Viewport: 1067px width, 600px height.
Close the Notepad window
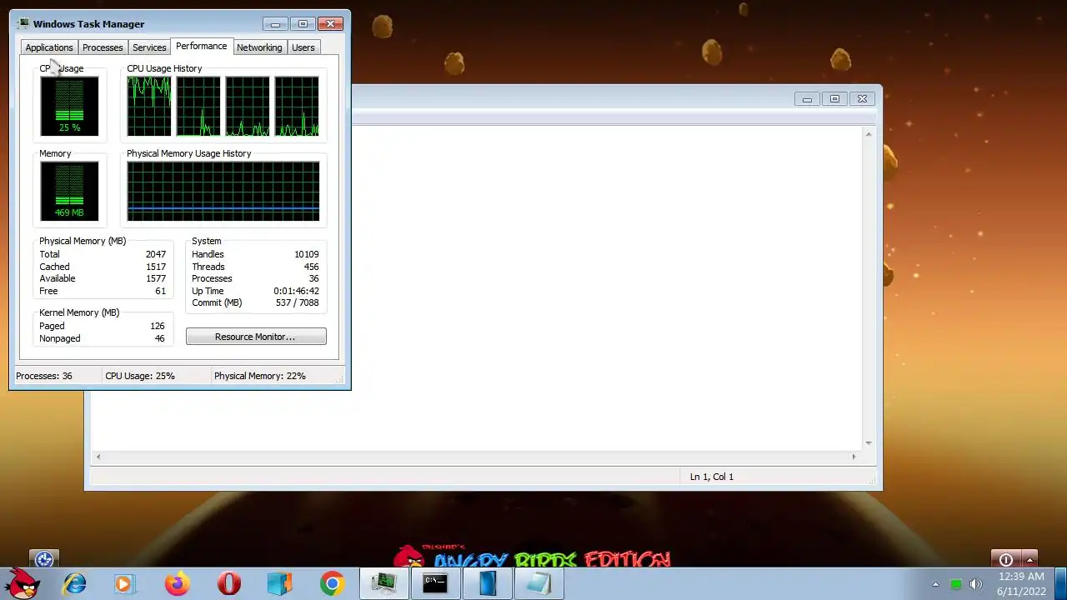(x=863, y=98)
